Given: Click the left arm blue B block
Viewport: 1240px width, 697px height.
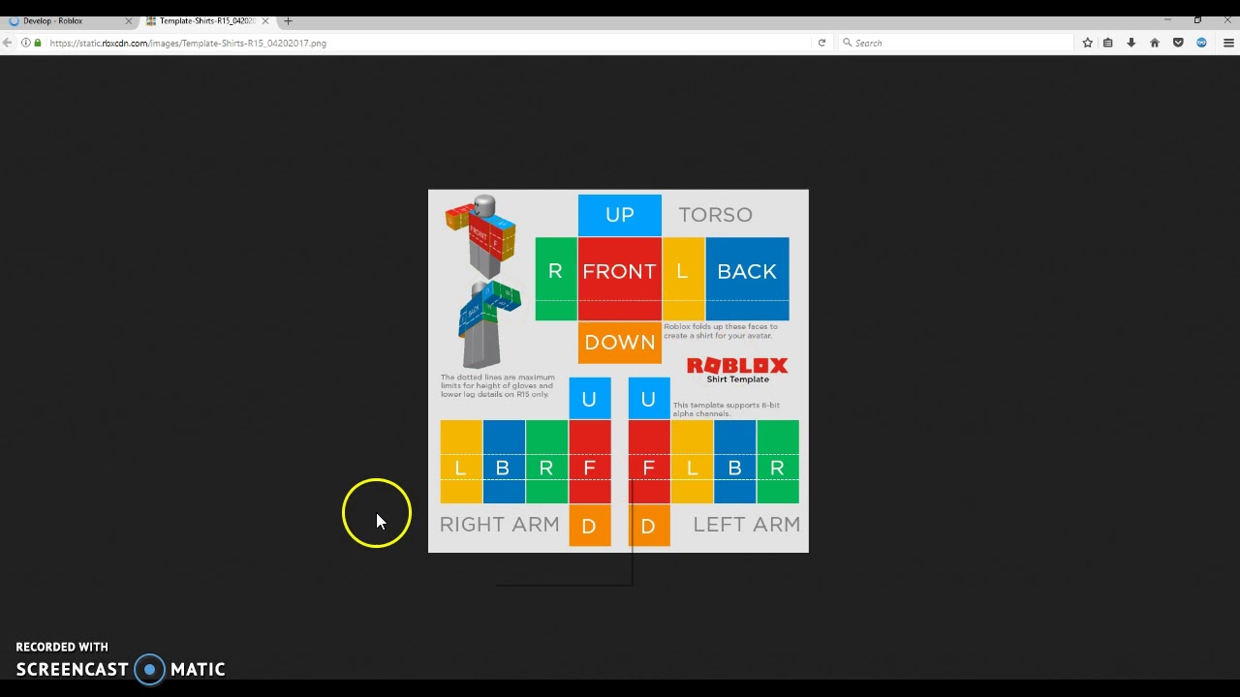Looking at the screenshot, I should coord(735,462).
